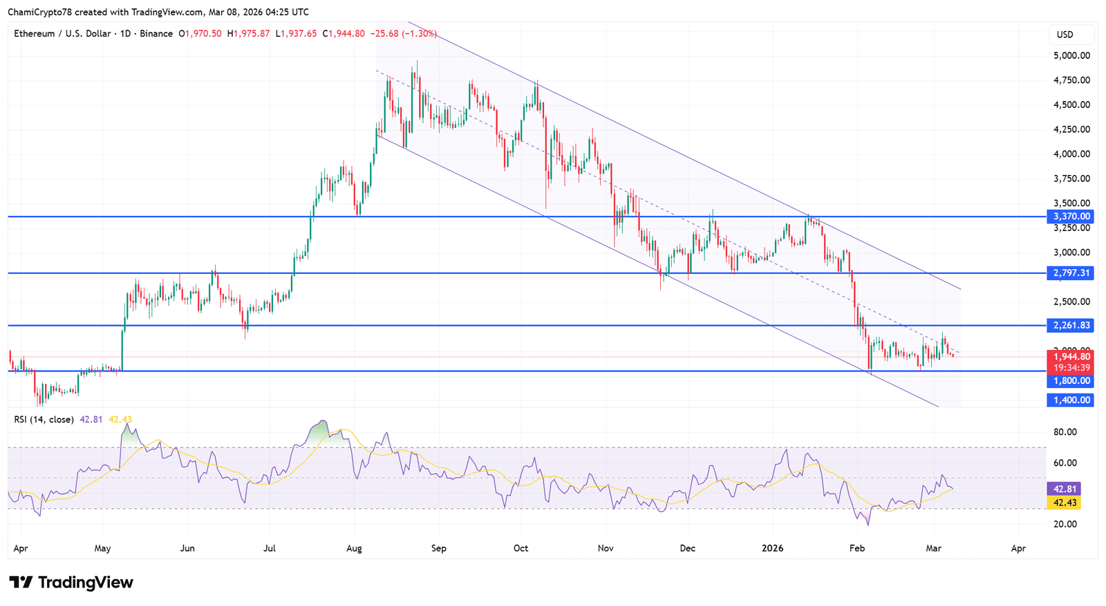This screenshot has height=606, width=1106.
Task: Click the 2,261.83 price level label
Action: pos(1071,325)
